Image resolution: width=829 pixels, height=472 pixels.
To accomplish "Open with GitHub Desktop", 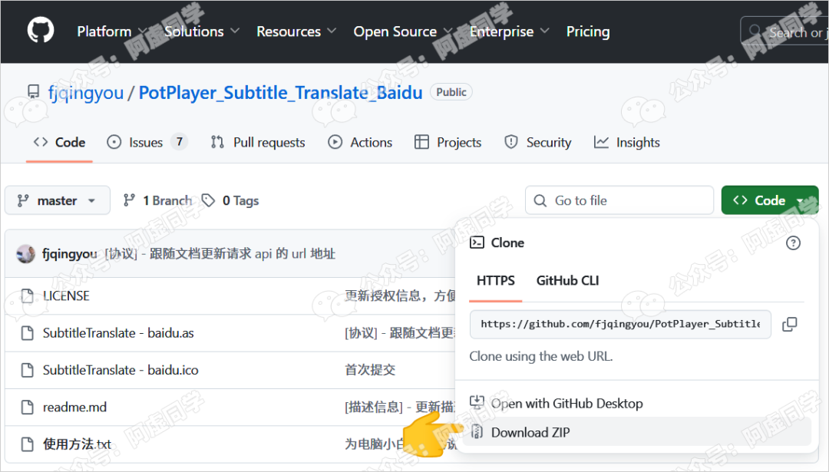I will (x=566, y=403).
